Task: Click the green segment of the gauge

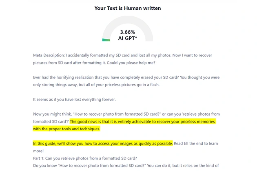Action: coord(106,40)
